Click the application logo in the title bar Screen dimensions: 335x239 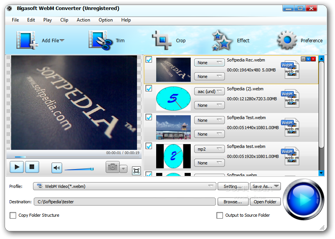click(9, 8)
